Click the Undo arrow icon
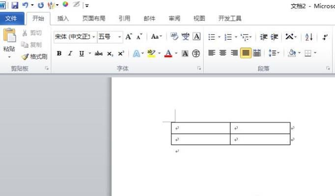Screen dimensions: 335x196 (26, 5)
